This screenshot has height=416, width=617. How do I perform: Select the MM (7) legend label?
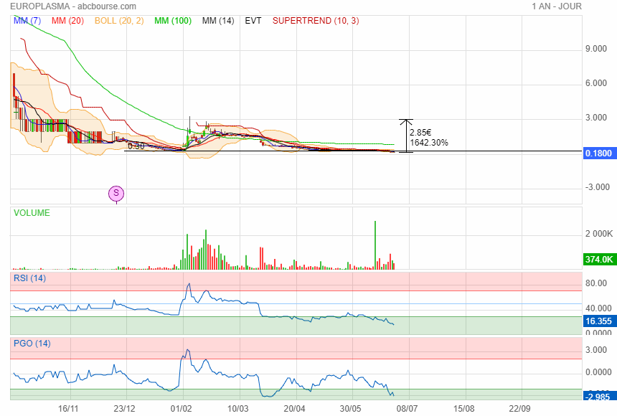27,21
